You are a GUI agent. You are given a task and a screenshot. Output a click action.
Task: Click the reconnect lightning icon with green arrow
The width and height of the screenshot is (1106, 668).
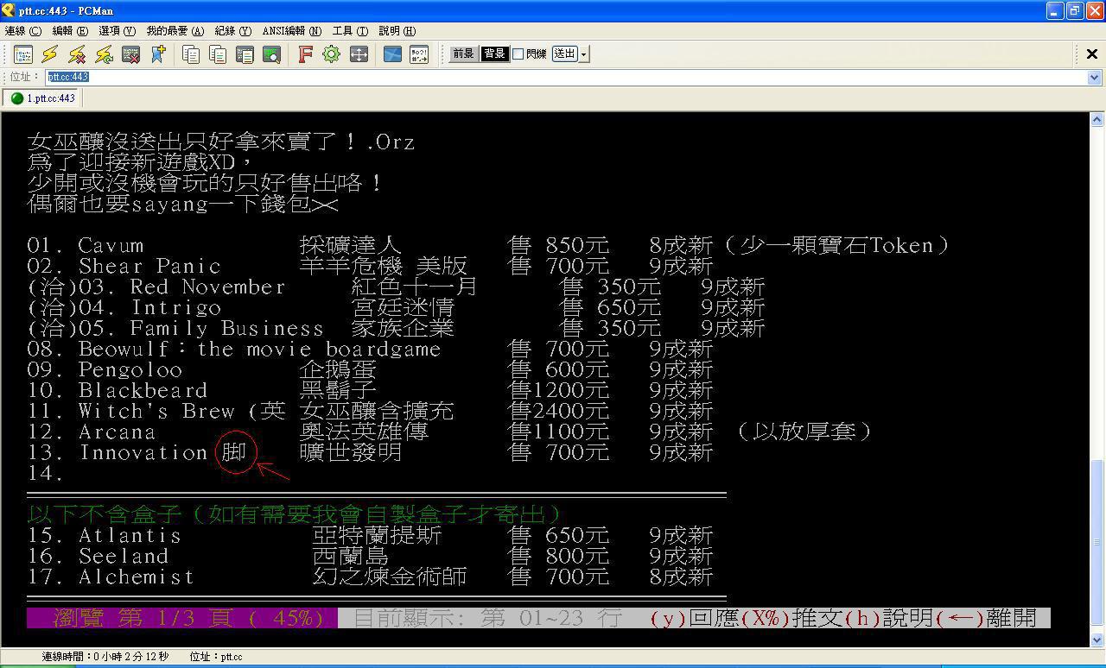pos(104,54)
